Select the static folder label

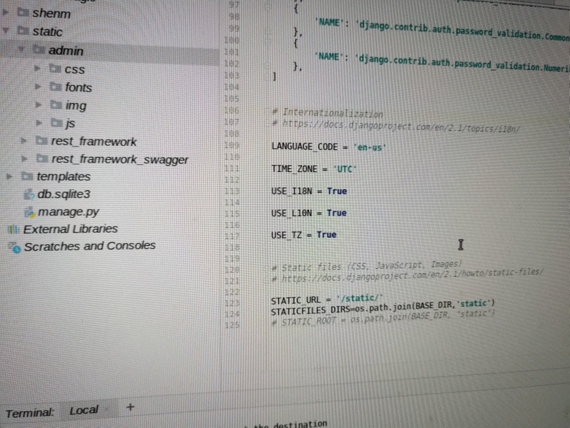[x=47, y=32]
